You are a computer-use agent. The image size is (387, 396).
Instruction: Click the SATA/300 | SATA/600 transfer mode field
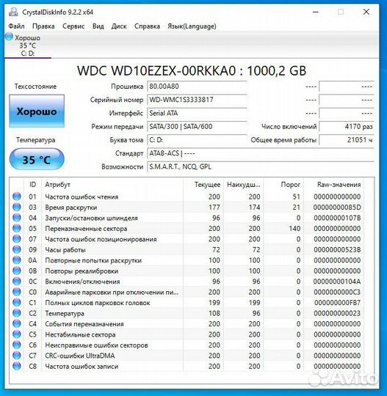tap(197, 127)
